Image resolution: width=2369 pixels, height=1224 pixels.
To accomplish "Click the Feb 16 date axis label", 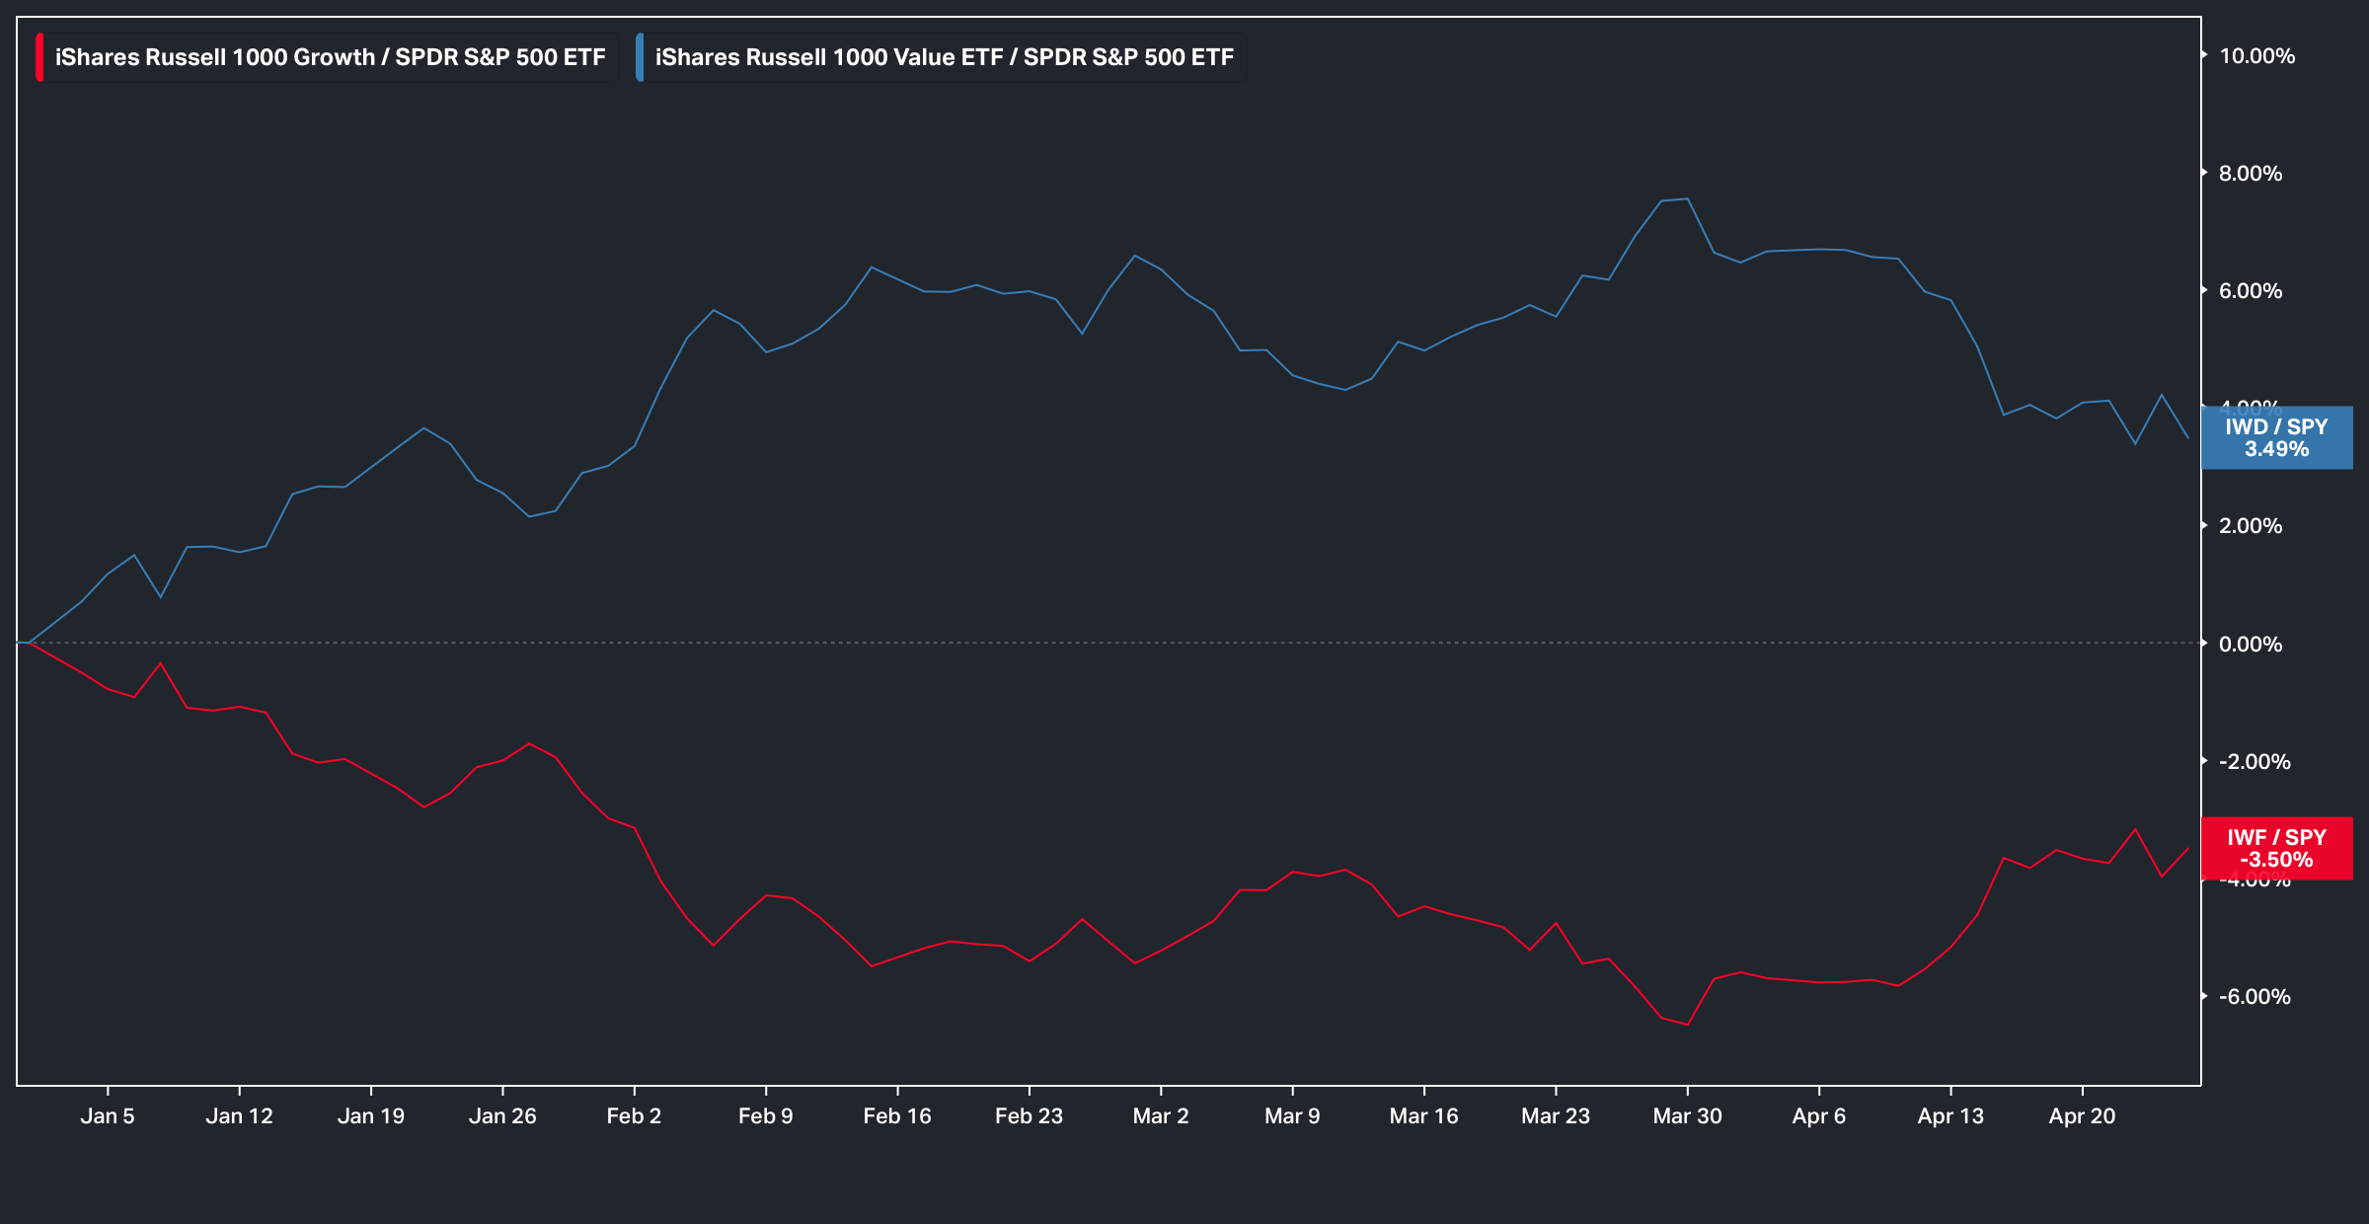I will click(896, 1115).
